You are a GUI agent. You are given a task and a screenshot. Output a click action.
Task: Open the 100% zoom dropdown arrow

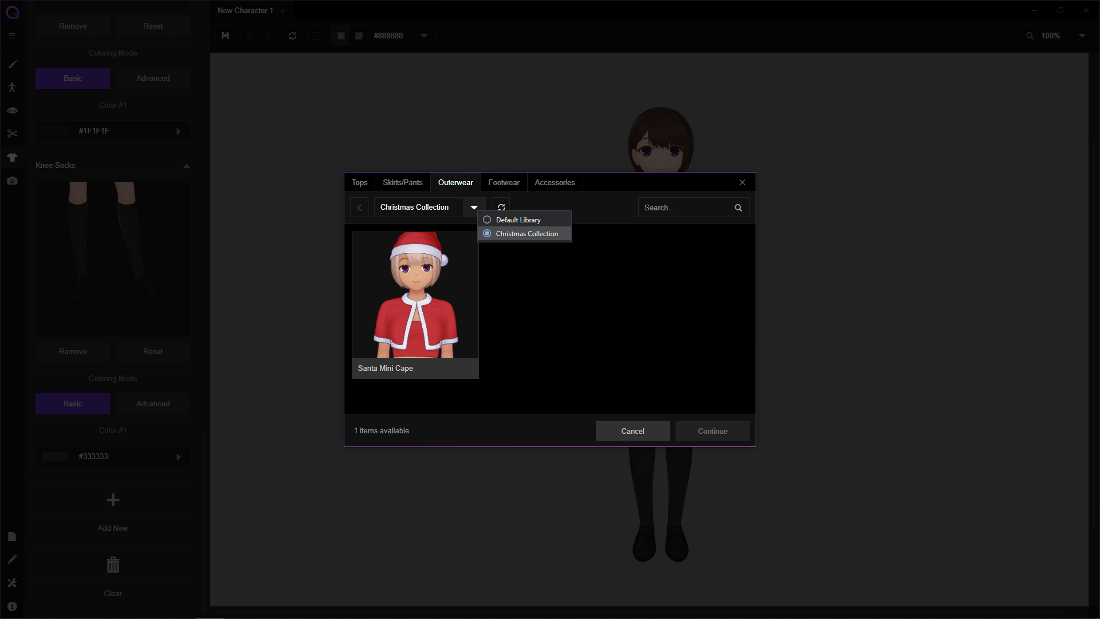[x=1082, y=36]
